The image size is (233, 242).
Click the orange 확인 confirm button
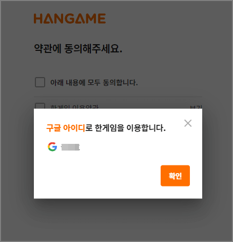point(175,176)
